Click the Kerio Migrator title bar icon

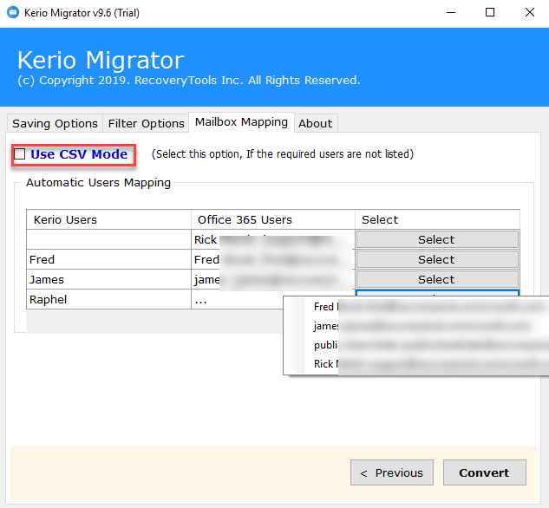pyautogui.click(x=13, y=13)
